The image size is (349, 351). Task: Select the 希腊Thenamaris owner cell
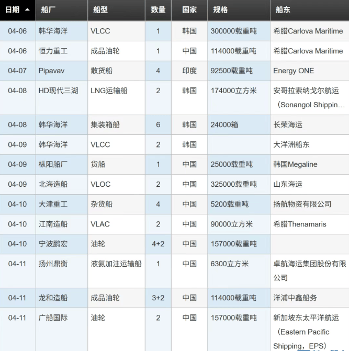coord(299,224)
